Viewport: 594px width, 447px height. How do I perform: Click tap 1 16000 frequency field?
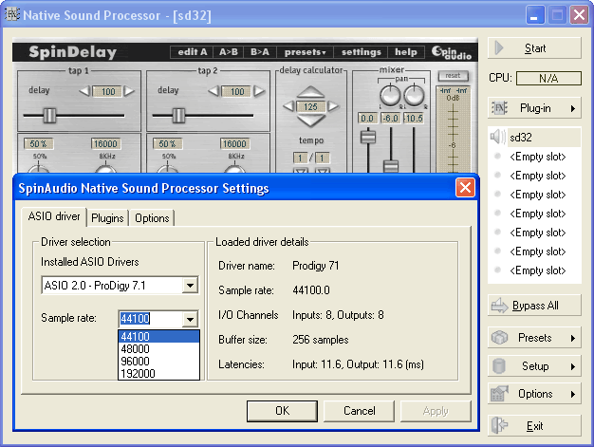point(105,144)
